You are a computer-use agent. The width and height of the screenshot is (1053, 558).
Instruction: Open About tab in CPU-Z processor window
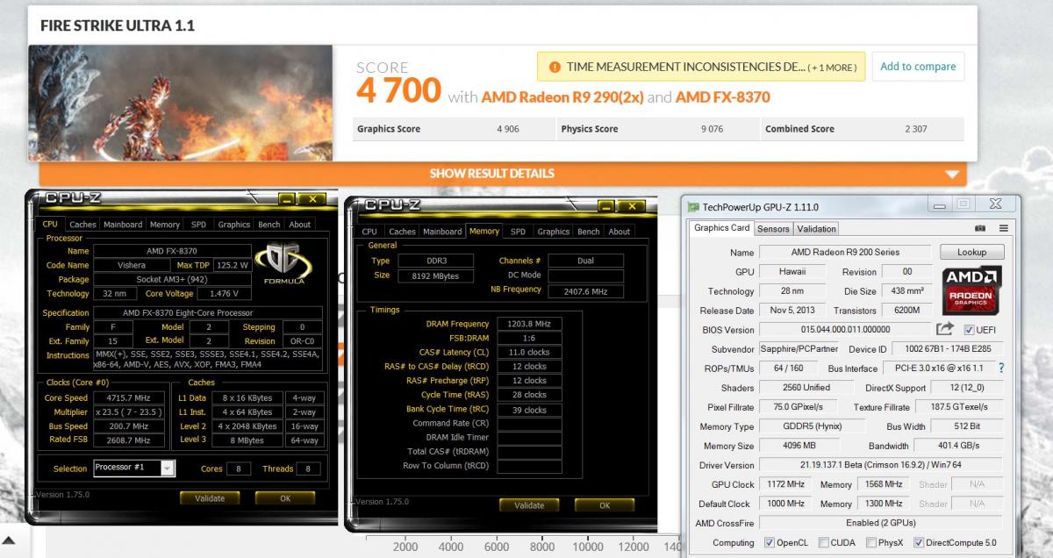click(300, 225)
